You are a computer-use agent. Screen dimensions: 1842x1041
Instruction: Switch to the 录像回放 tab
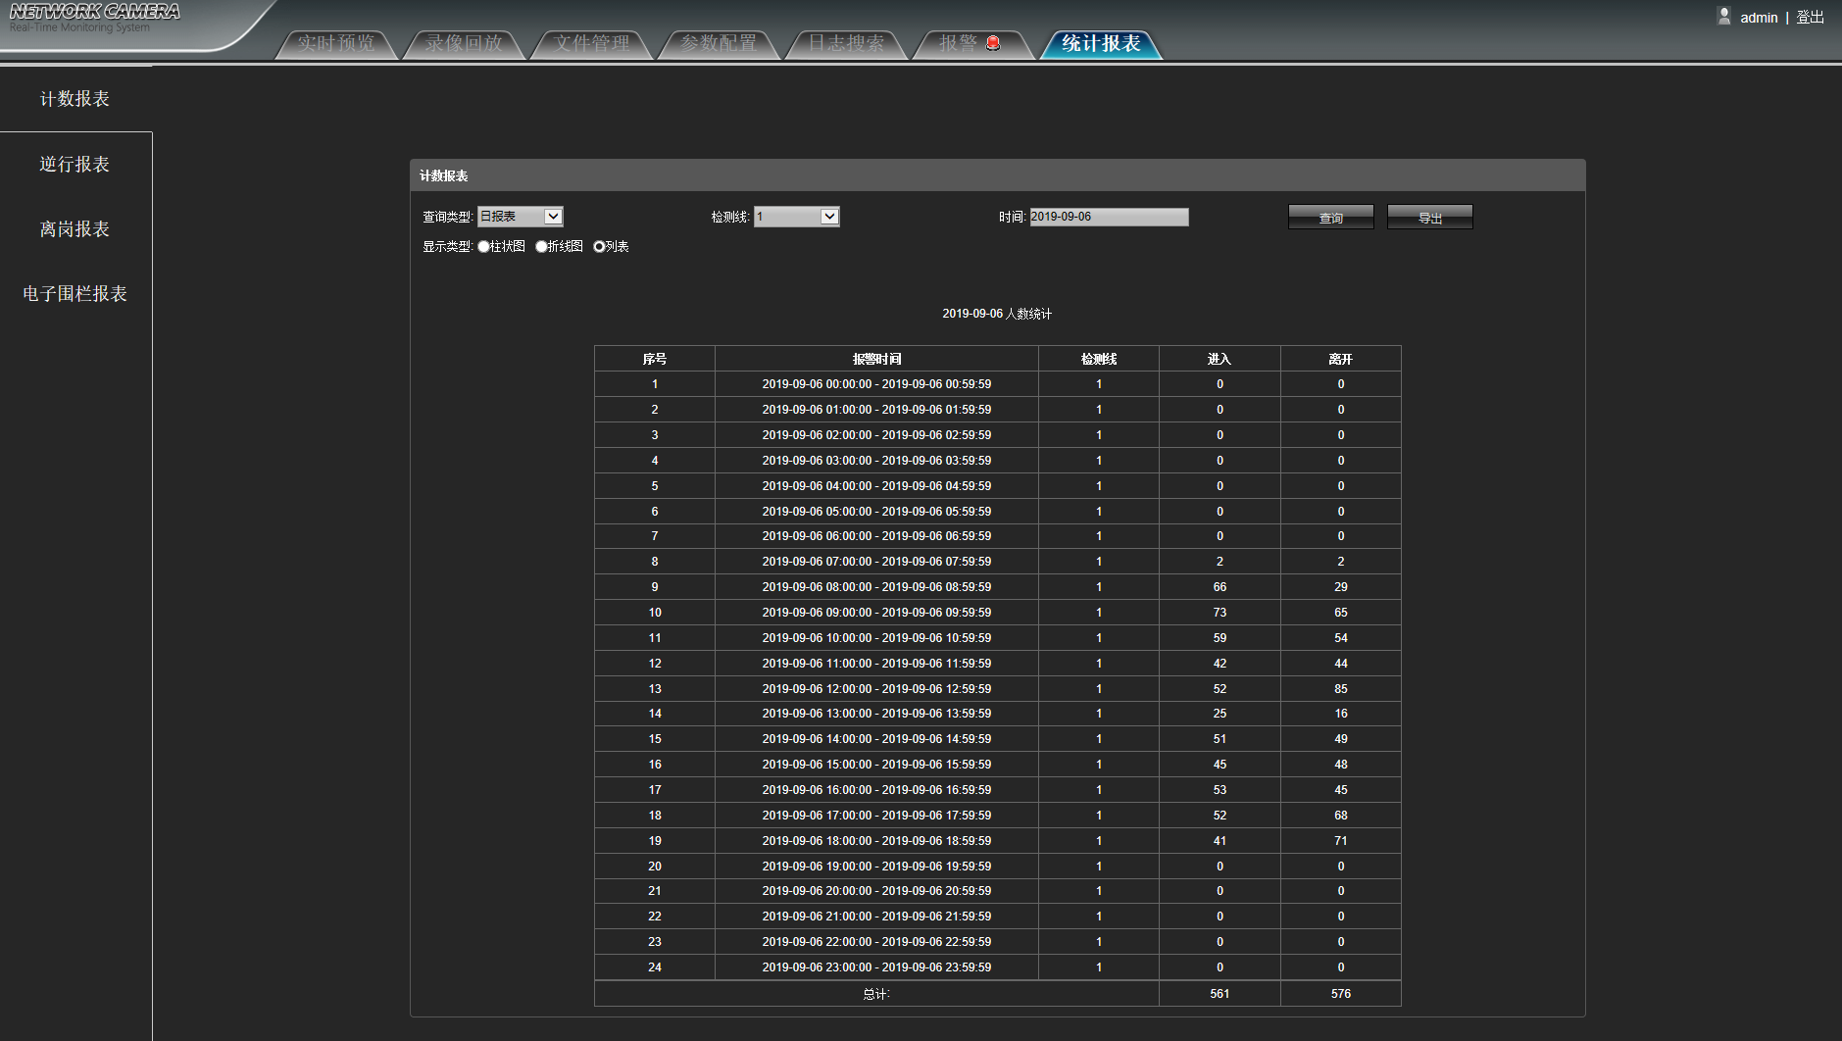[464, 43]
